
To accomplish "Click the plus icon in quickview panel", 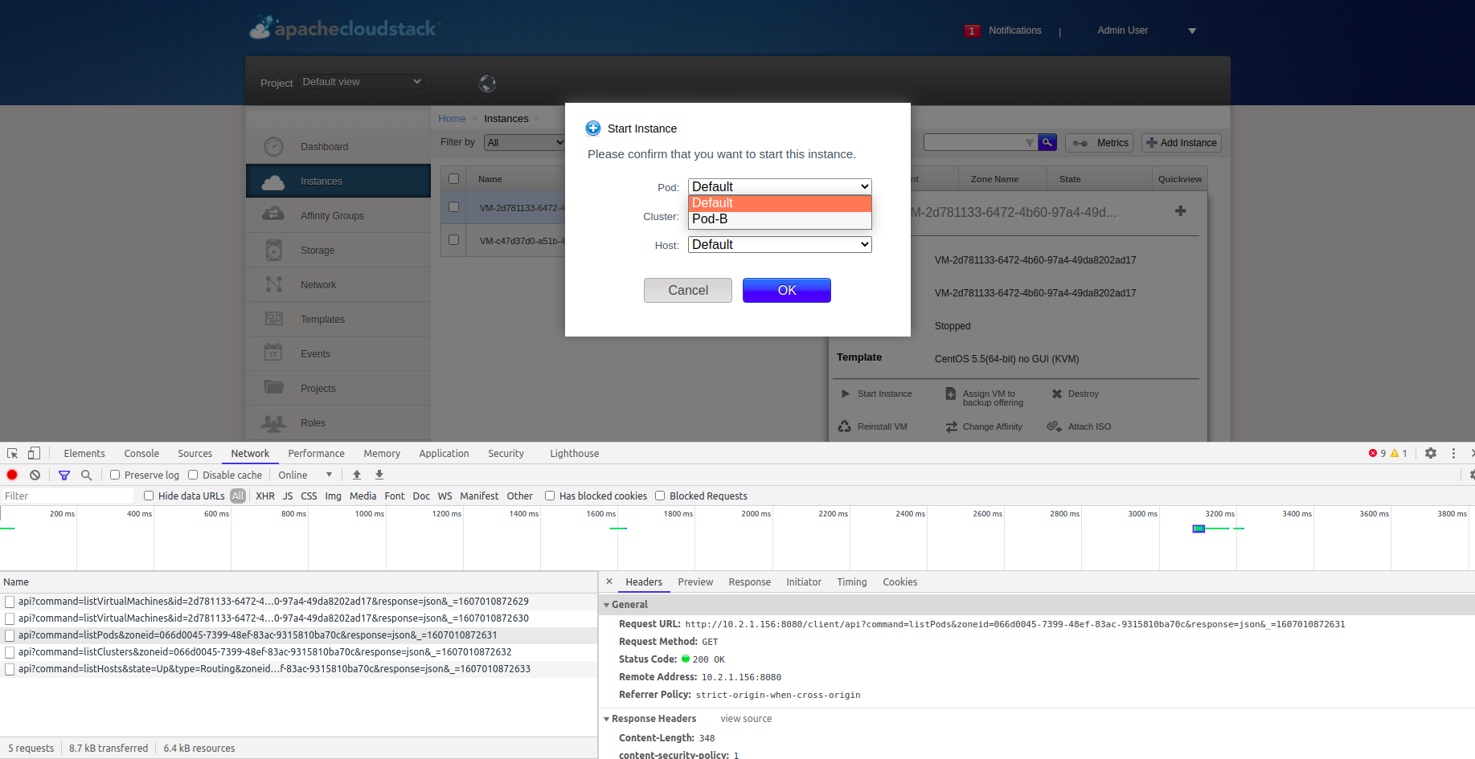I will point(1180,211).
